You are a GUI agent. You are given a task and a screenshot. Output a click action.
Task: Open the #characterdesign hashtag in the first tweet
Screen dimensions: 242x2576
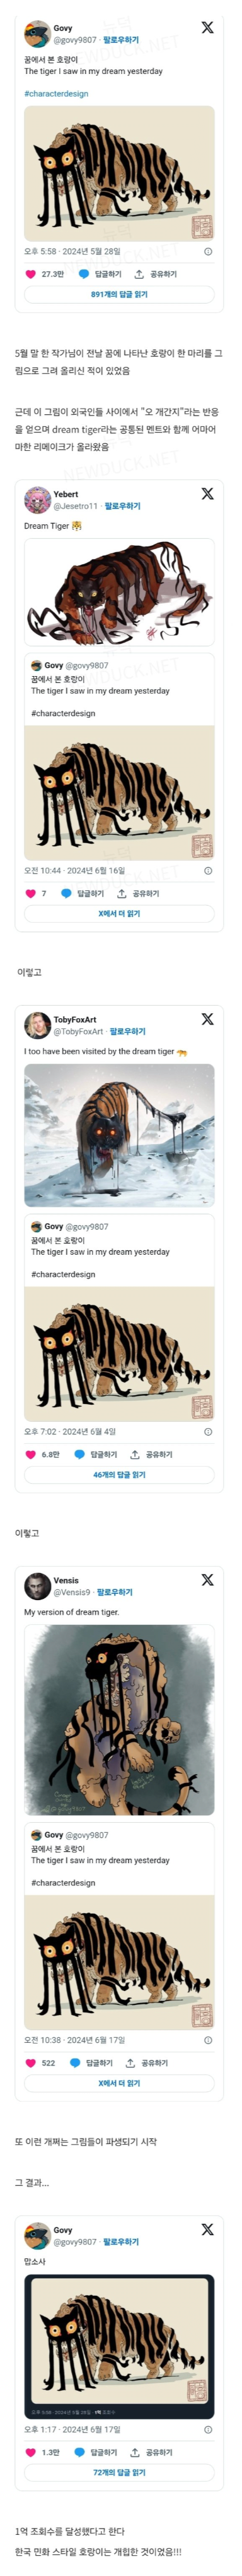[x=55, y=94]
